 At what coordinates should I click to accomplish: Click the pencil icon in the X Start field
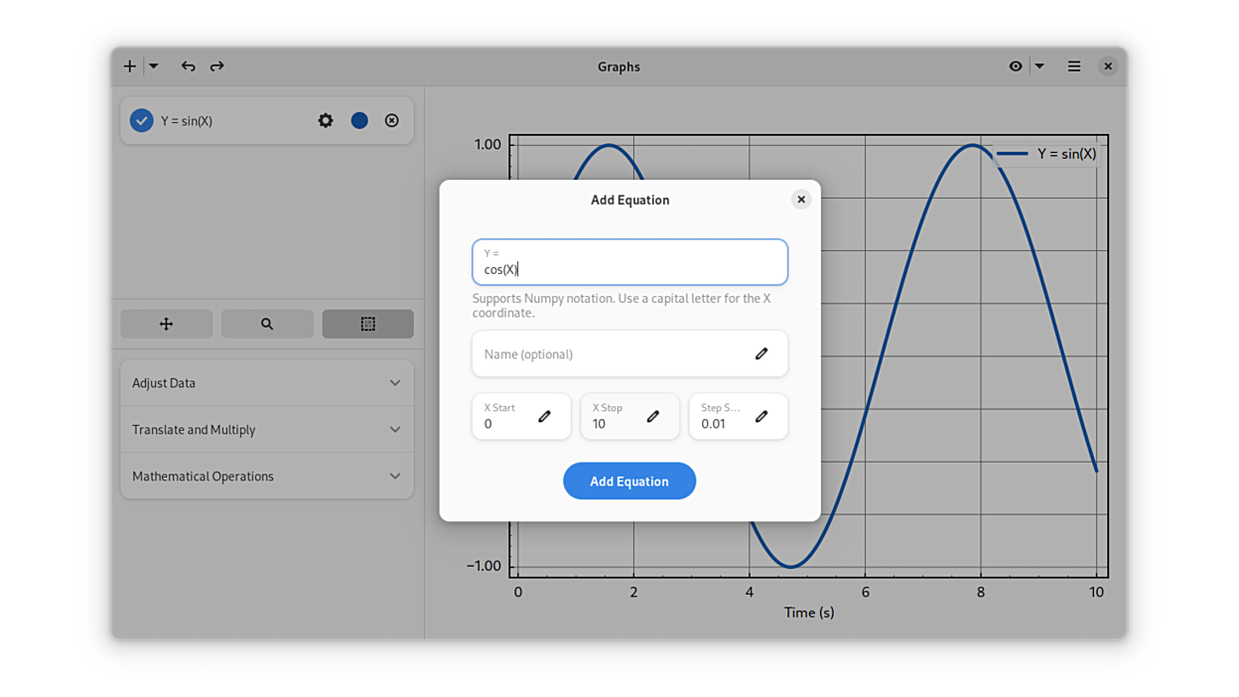(544, 417)
